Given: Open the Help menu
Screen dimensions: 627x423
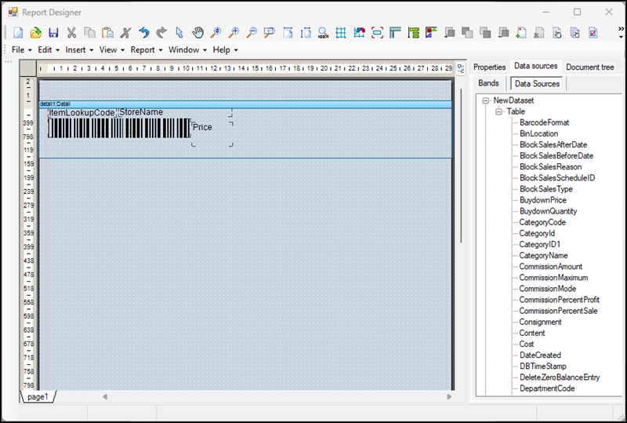Looking at the screenshot, I should pyautogui.click(x=225, y=49).
